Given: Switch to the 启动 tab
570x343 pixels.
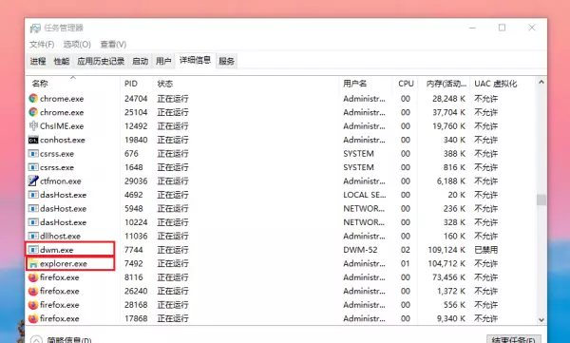Looking at the screenshot, I should pos(140,61).
